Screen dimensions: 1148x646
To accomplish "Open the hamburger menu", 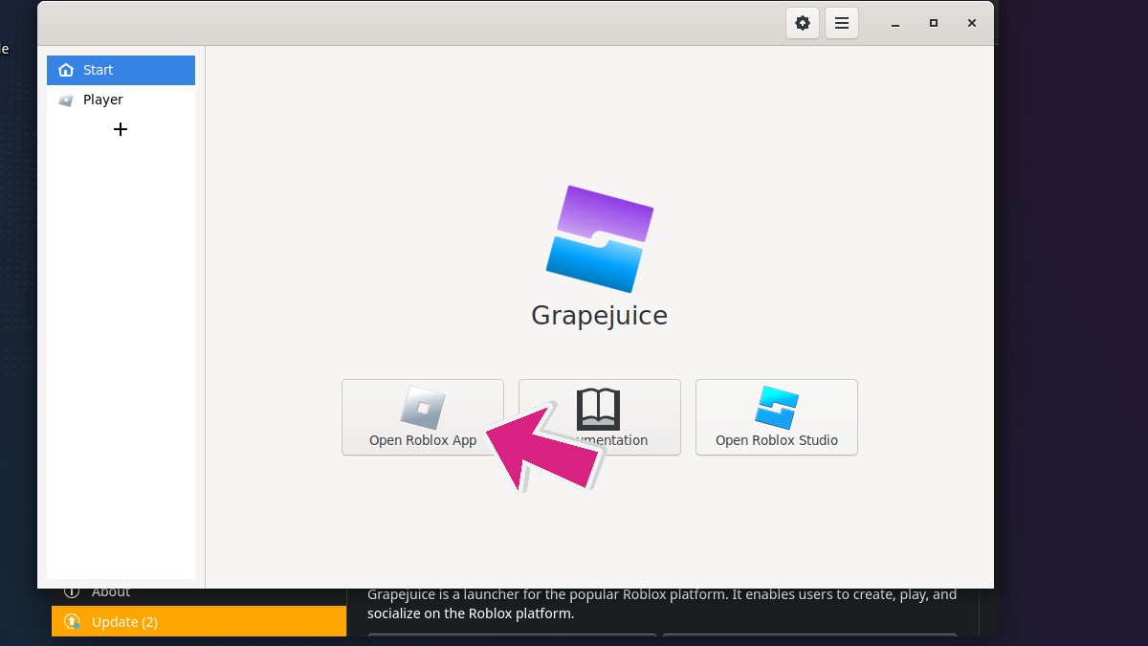I will click(x=842, y=23).
